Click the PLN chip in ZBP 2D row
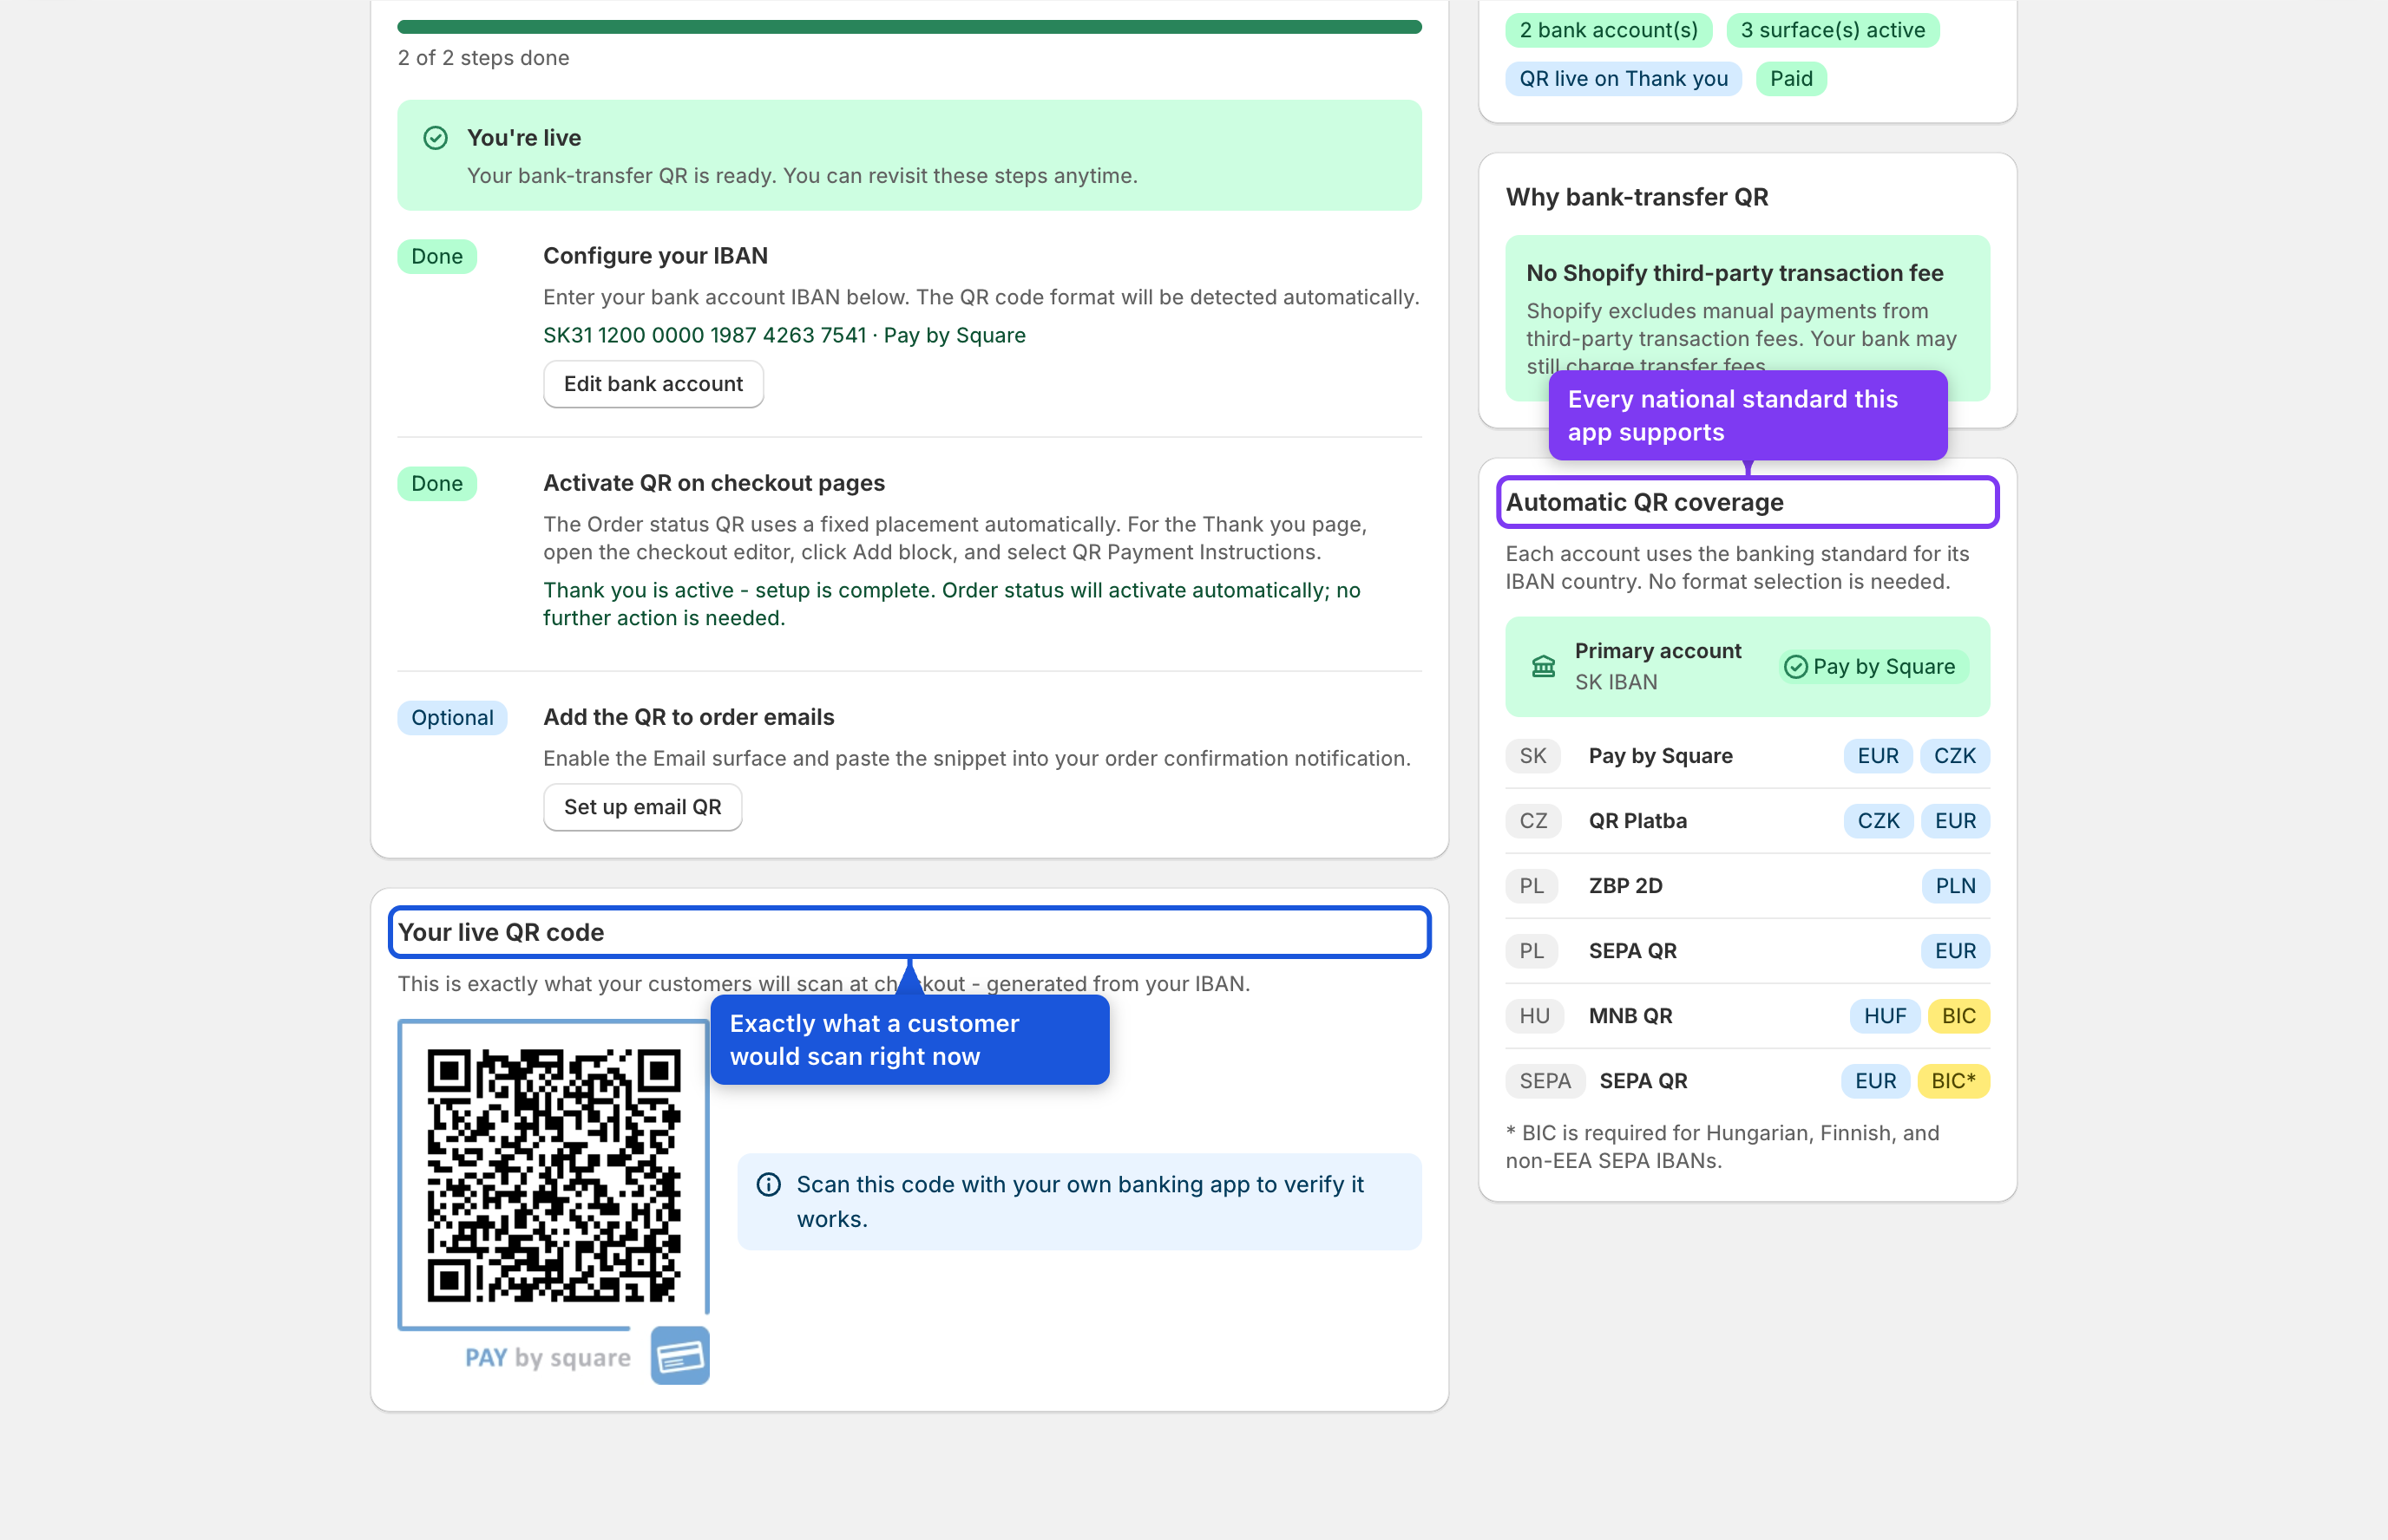The image size is (2388, 1540). point(1955,886)
